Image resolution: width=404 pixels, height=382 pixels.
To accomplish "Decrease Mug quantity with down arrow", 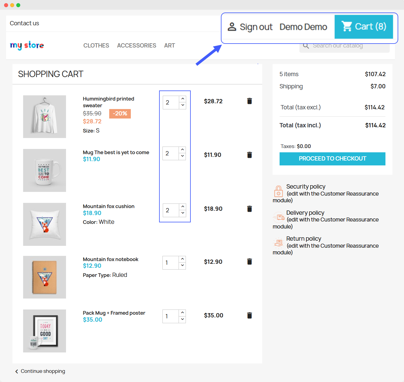I will [183, 156].
